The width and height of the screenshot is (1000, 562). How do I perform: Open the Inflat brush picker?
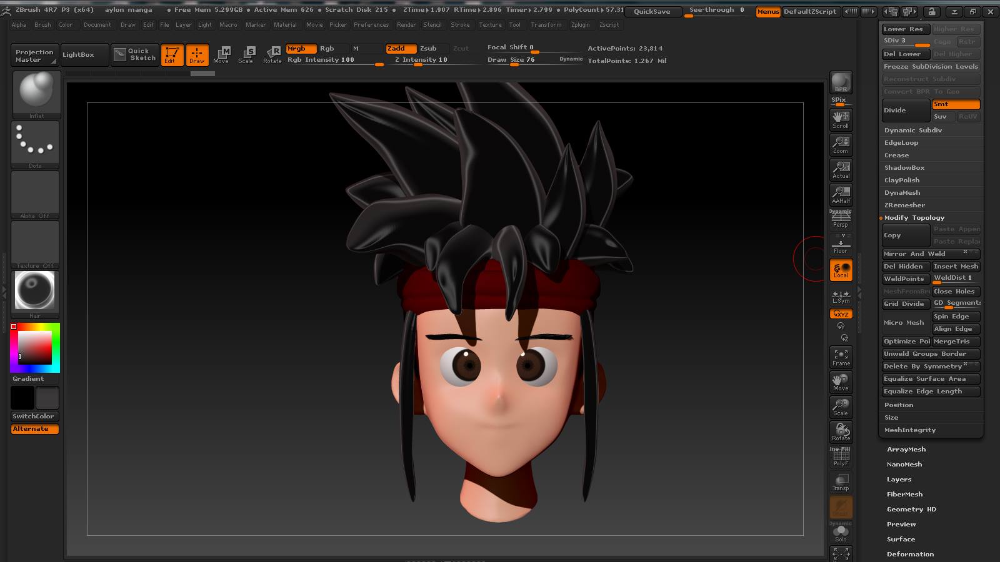(x=36, y=94)
